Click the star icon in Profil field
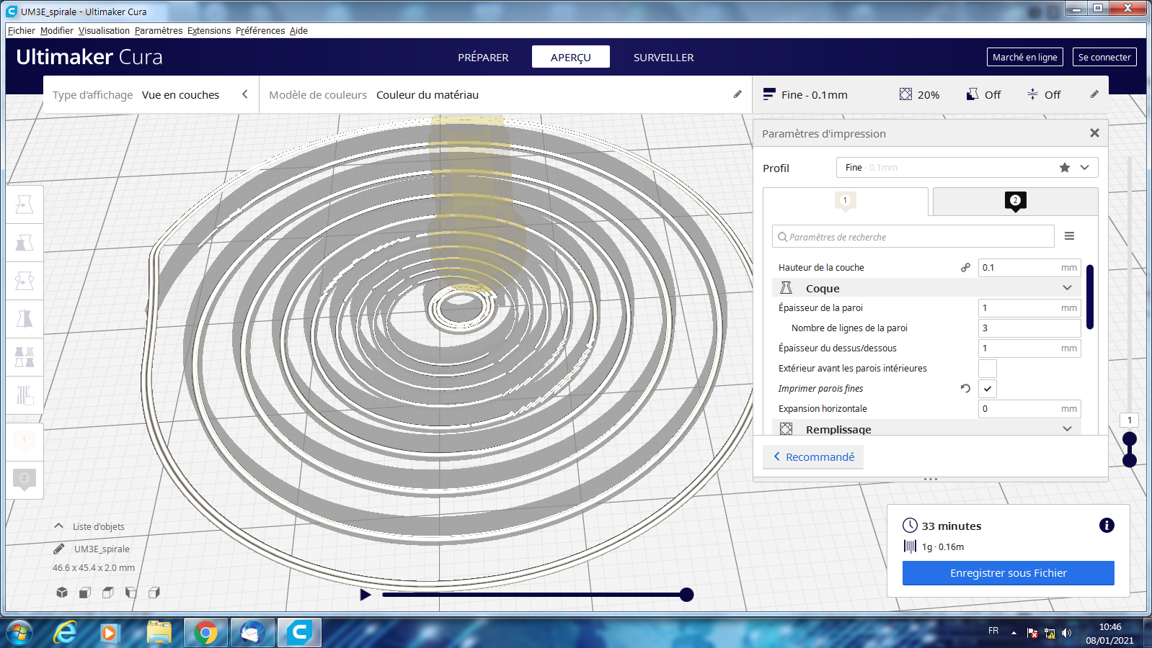This screenshot has height=648, width=1152. (1064, 168)
